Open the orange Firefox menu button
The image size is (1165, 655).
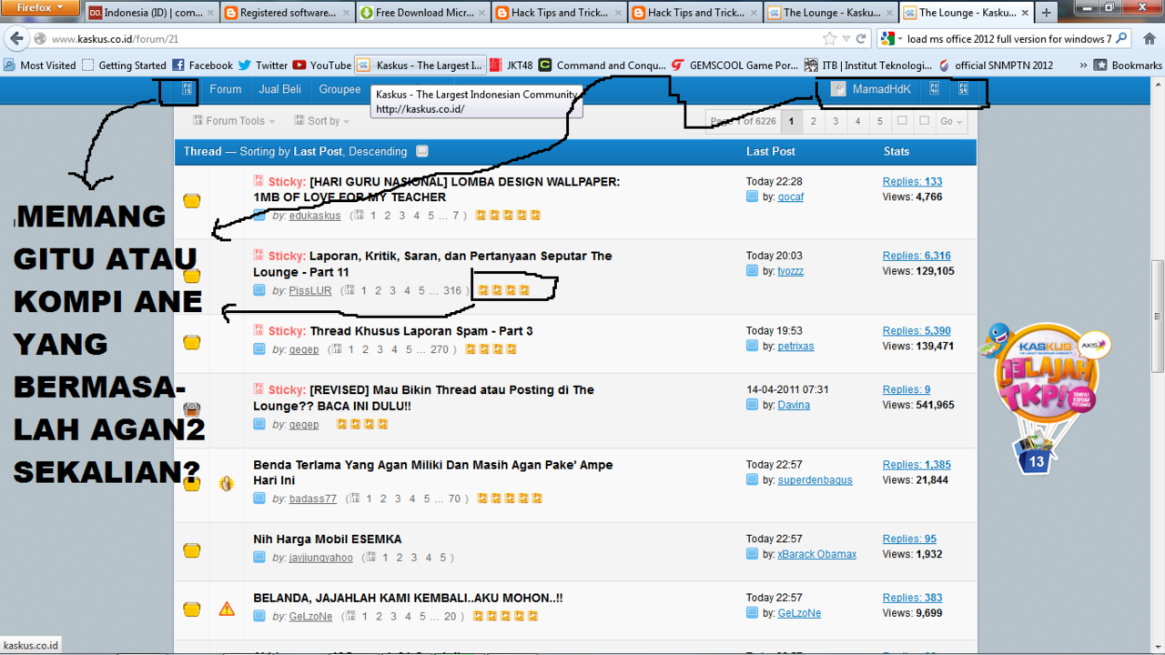click(41, 7)
